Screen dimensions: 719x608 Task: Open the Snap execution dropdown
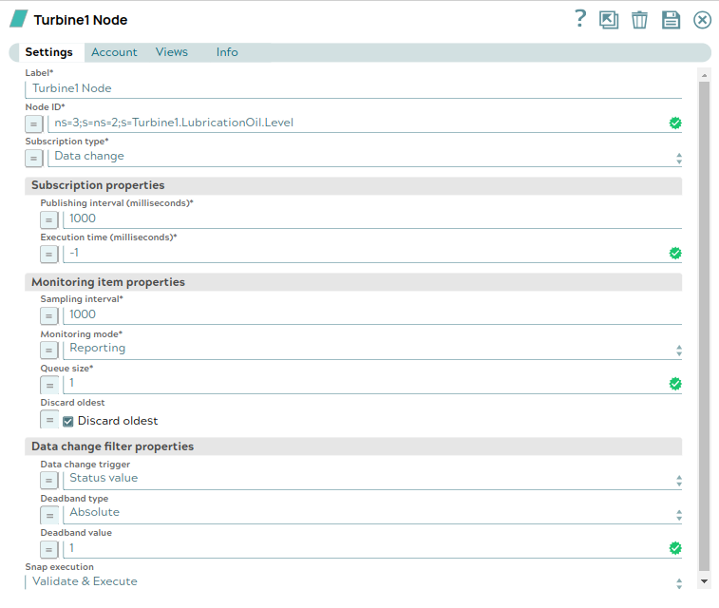click(x=353, y=581)
